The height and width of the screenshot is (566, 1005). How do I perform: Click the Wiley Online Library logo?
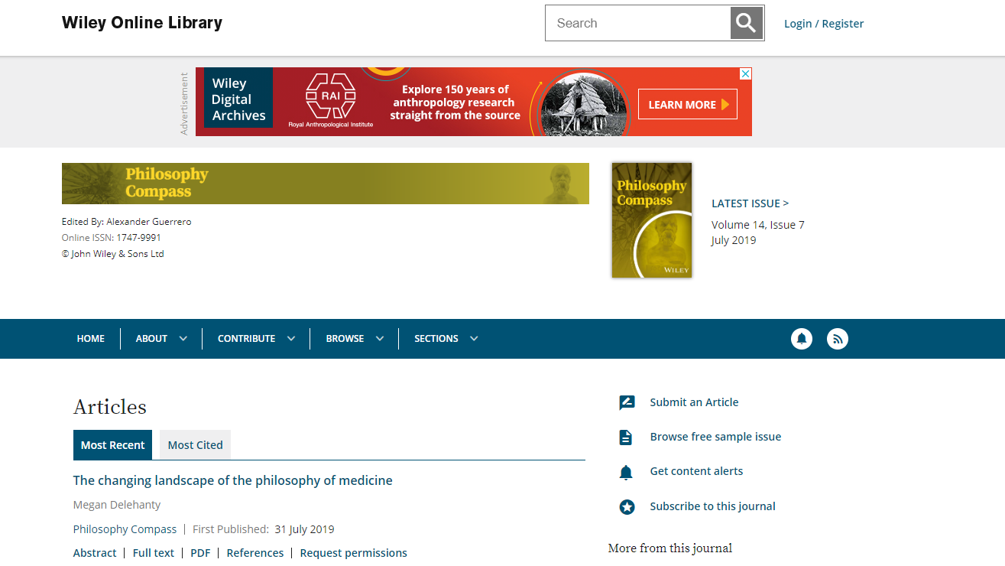142,23
